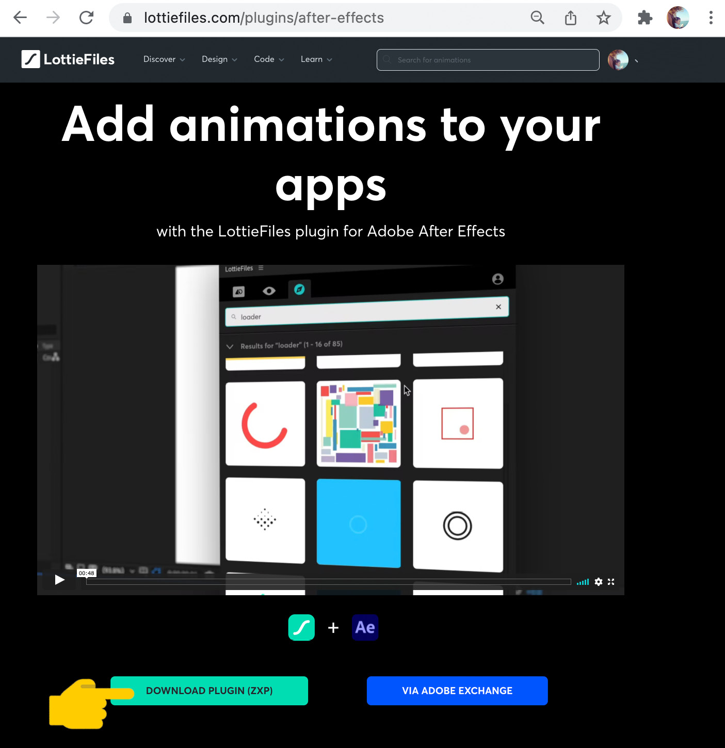Click the colorful blocks animation thumbnail
Viewport: 725px width, 748px height.
click(359, 423)
